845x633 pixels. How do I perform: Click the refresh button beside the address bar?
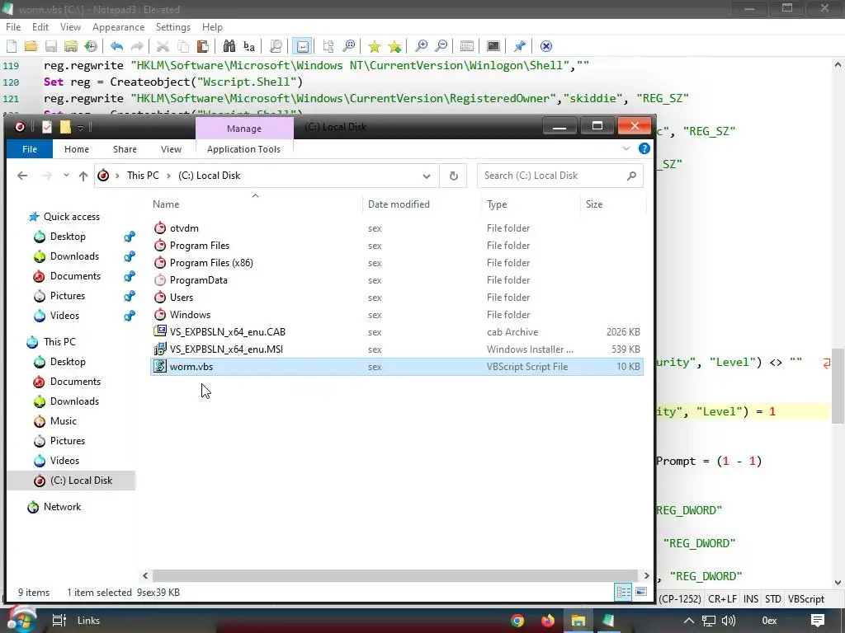454,176
